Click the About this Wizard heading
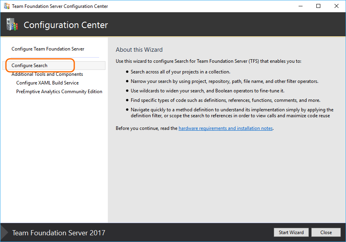This screenshot has height=242, width=346. [x=139, y=50]
